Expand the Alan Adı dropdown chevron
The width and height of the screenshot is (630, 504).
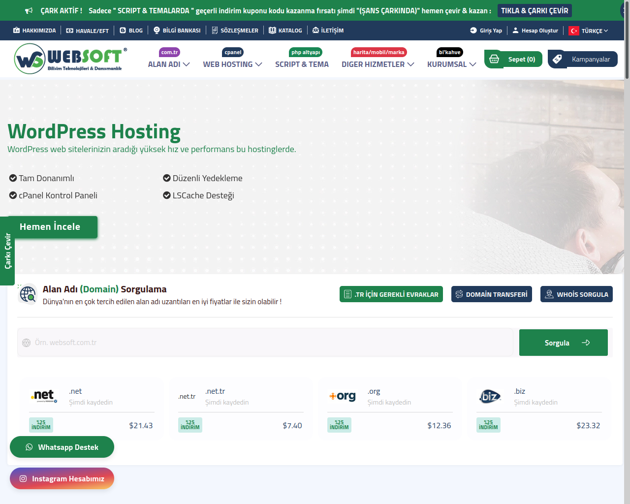pyautogui.click(x=186, y=64)
